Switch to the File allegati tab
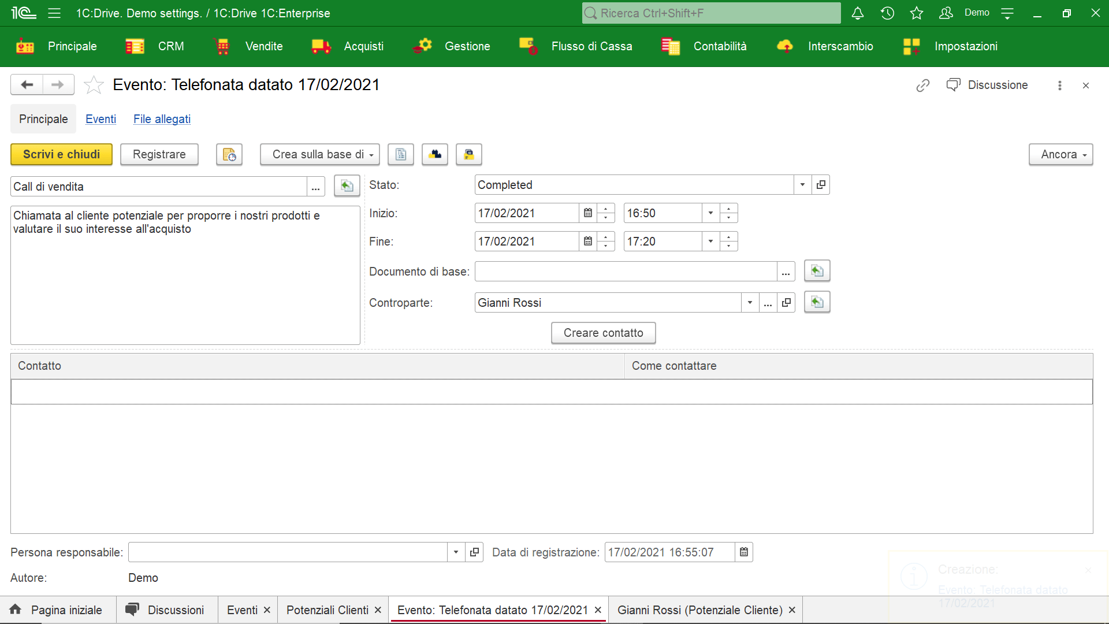The image size is (1109, 624). coord(162,119)
